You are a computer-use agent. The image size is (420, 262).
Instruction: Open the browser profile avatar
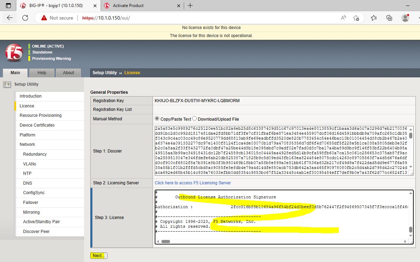coord(405,18)
